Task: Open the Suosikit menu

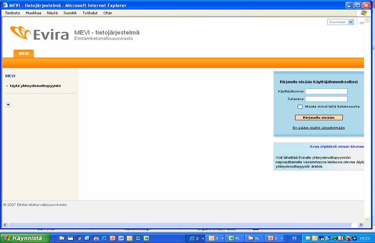Action: point(70,13)
